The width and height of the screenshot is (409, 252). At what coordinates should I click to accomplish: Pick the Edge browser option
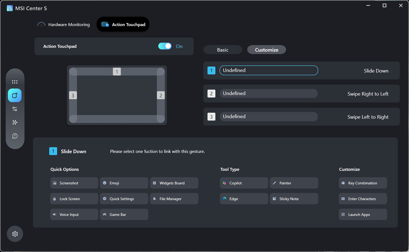click(244, 199)
